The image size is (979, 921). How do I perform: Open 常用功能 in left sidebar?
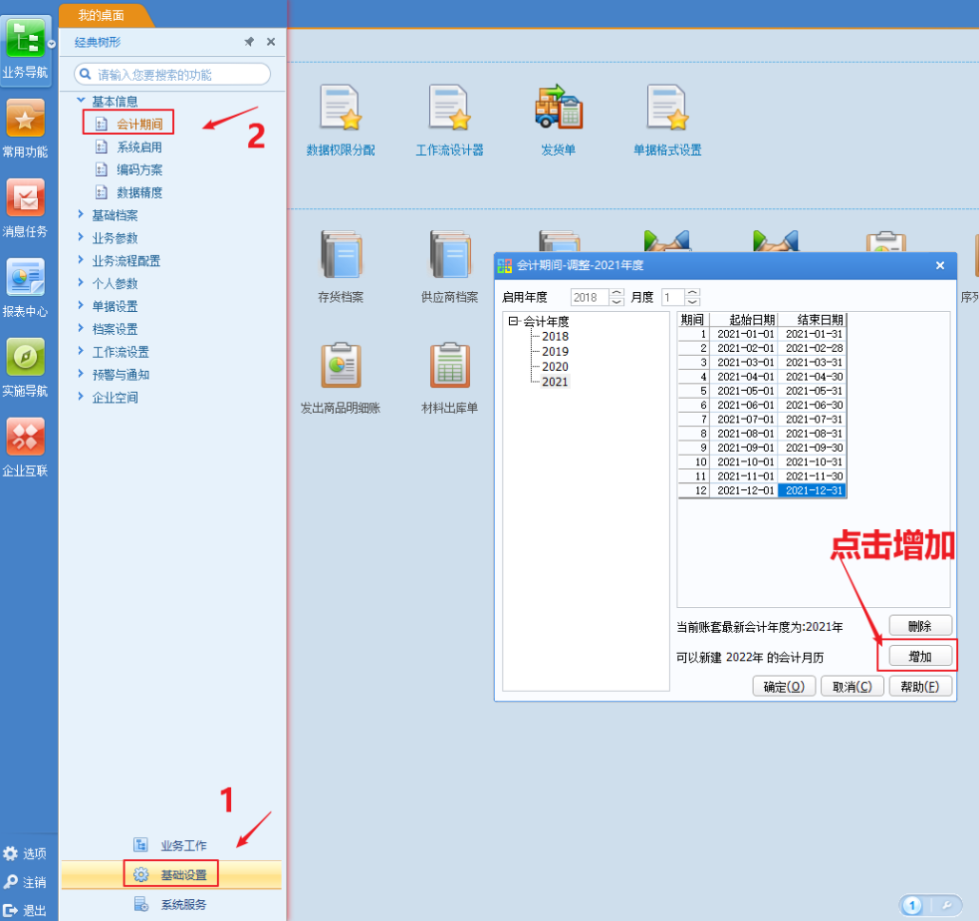(x=25, y=129)
